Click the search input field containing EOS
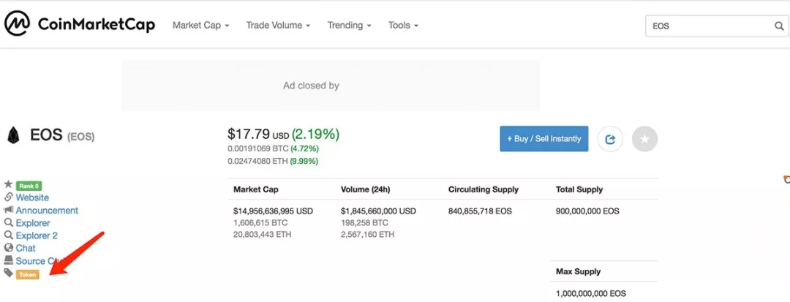 (x=708, y=26)
